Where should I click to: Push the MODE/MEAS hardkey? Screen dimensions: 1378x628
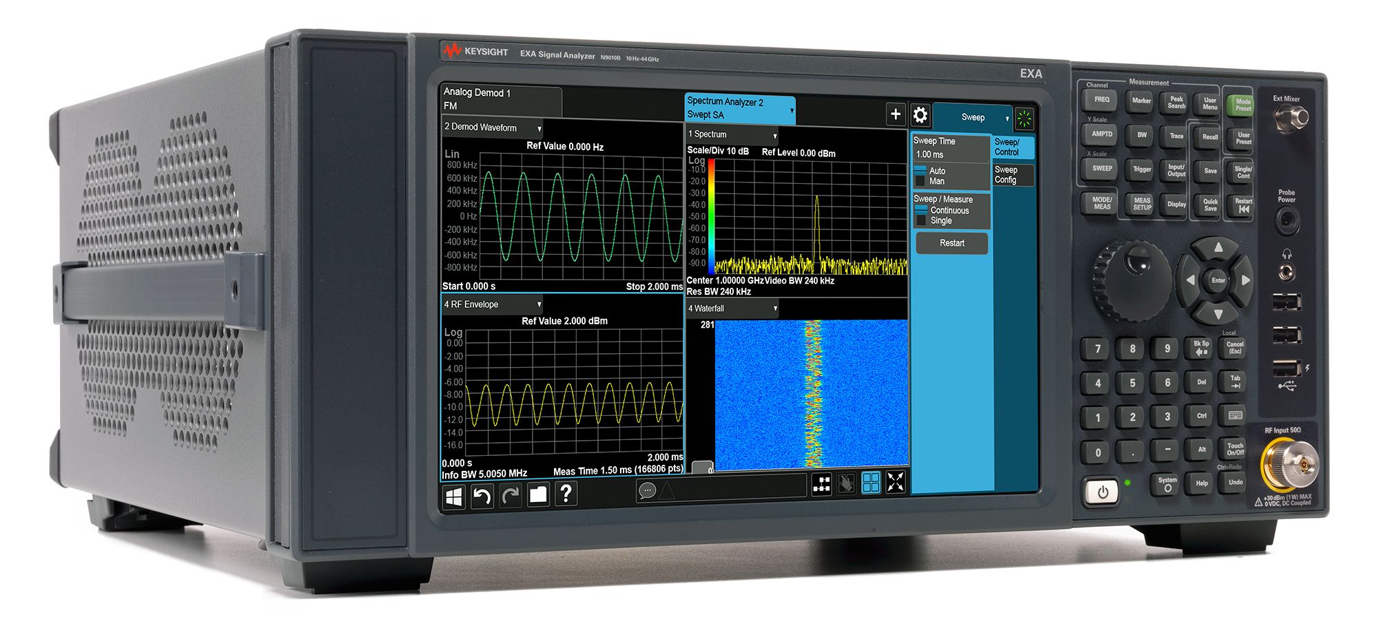click(x=1101, y=203)
